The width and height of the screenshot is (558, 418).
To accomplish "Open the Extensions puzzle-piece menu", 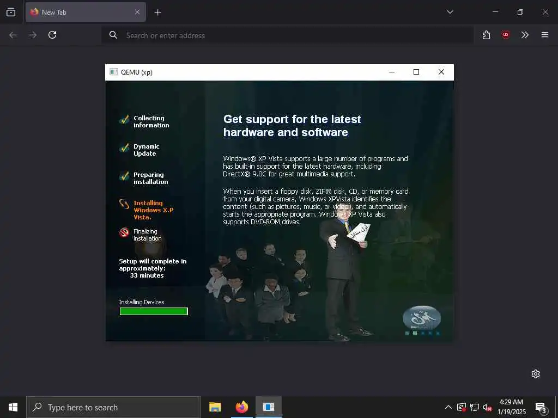I will click(486, 35).
